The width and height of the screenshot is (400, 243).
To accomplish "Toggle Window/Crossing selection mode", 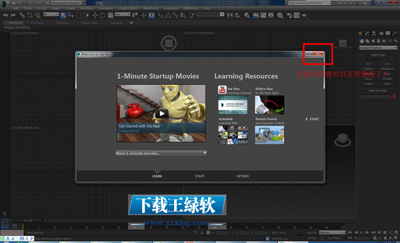I will [x=86, y=15].
